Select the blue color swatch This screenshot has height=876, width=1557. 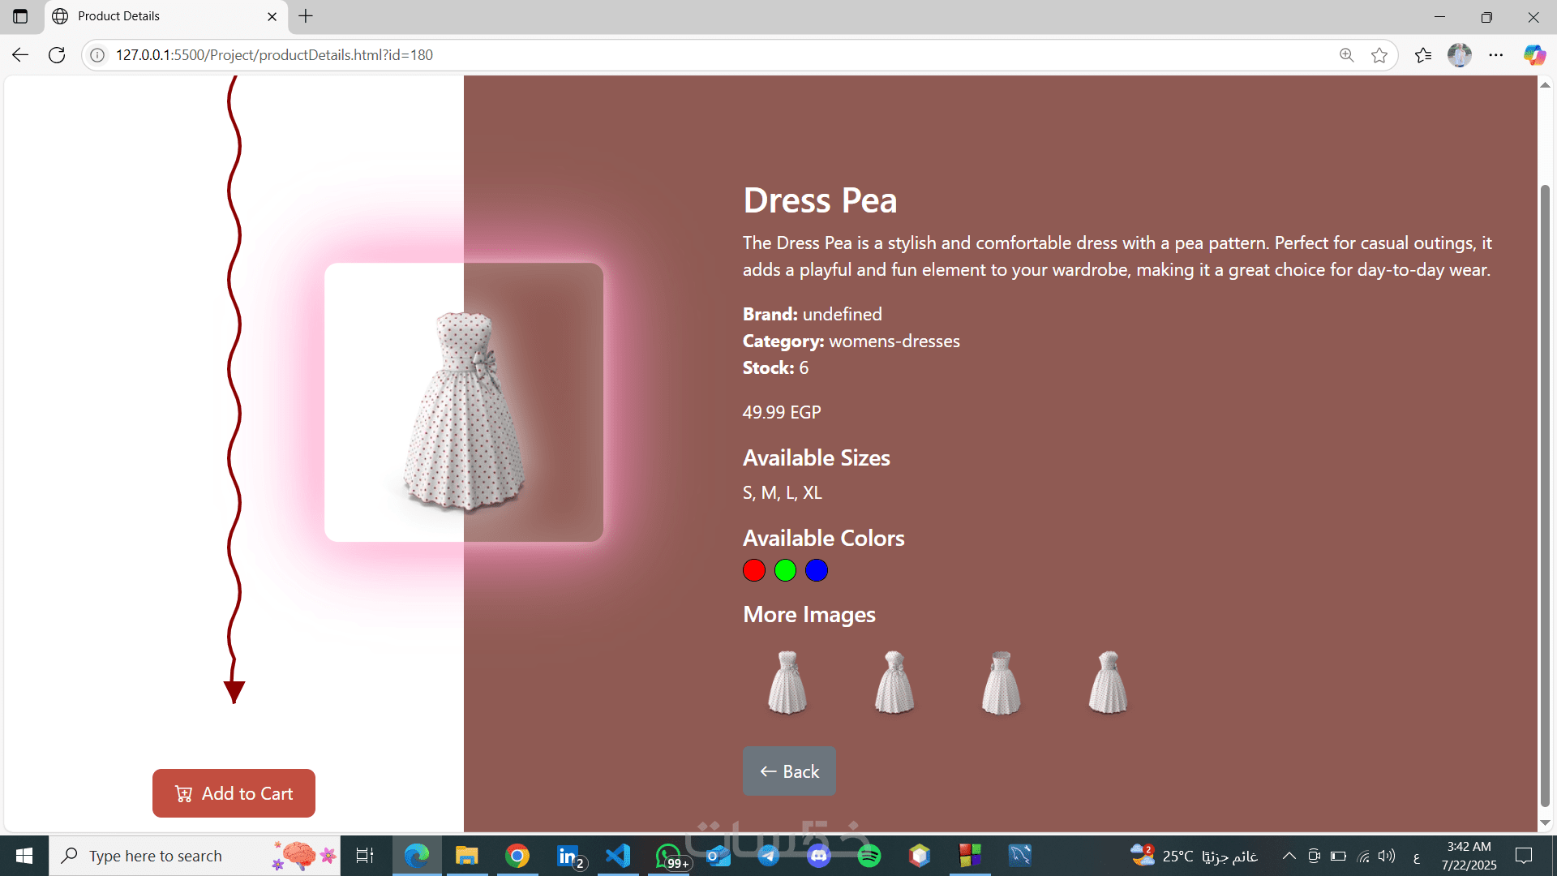tap(816, 570)
